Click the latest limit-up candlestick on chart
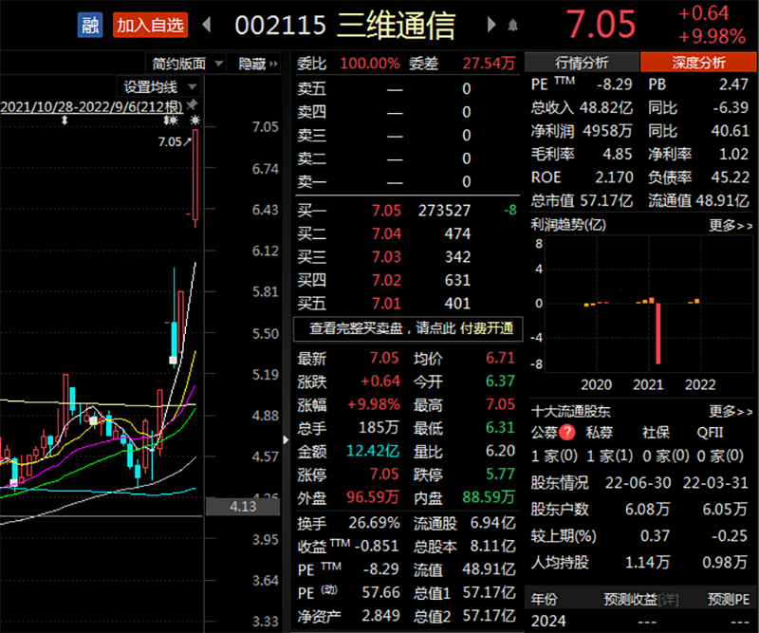The height and width of the screenshot is (633, 759). click(195, 177)
